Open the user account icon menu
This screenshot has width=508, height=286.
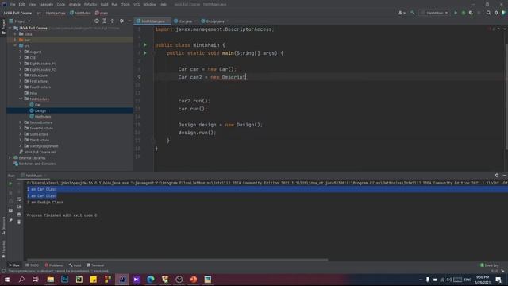(401, 13)
